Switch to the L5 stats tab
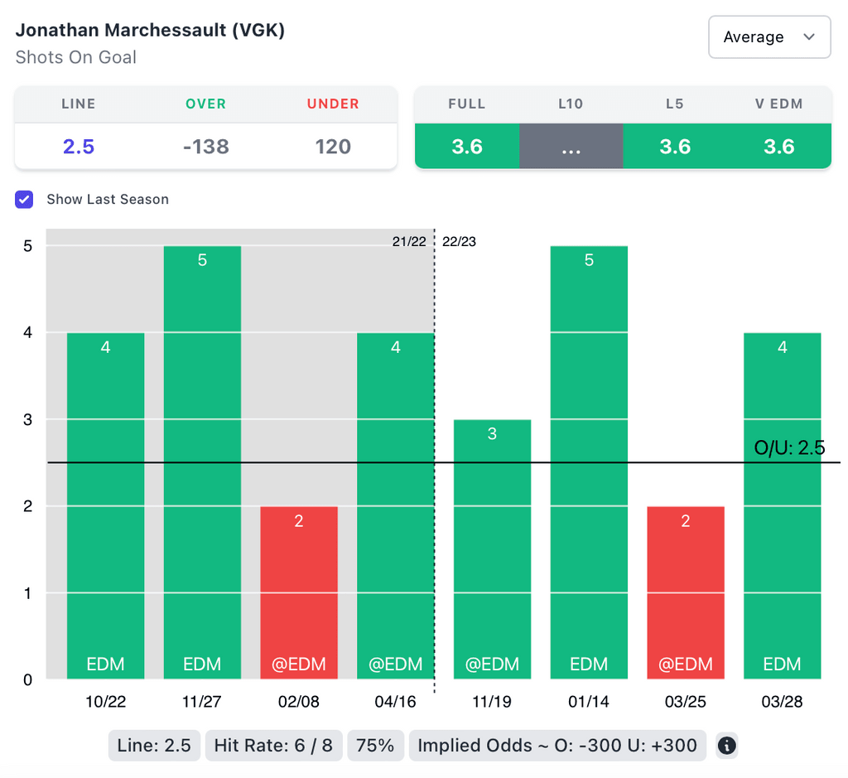The image size is (848, 778). click(675, 146)
